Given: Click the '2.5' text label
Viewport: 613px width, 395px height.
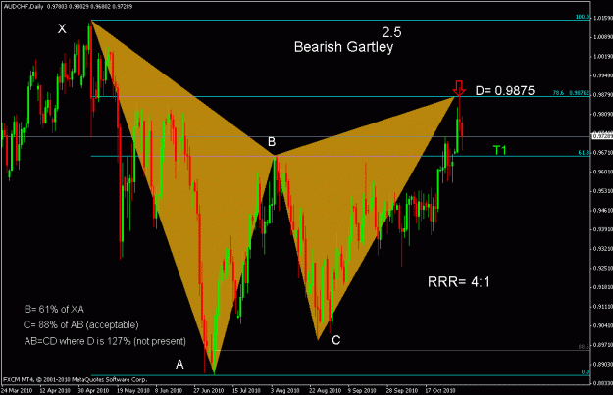Looking at the screenshot, I should (391, 32).
